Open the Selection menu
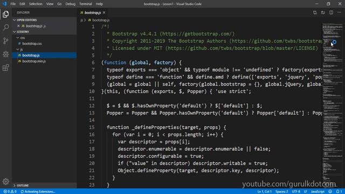 point(36,4)
